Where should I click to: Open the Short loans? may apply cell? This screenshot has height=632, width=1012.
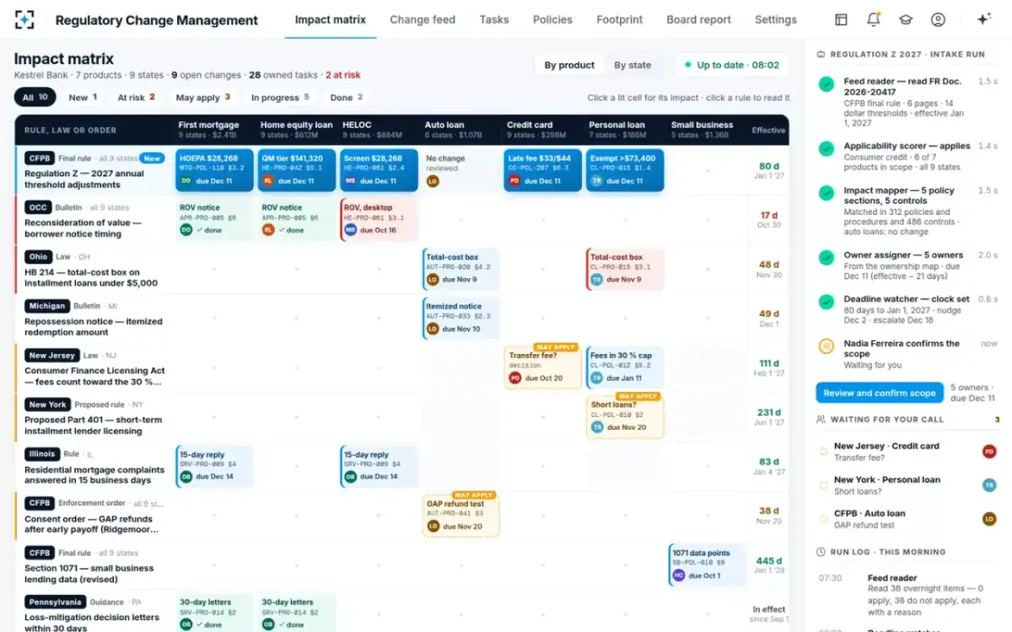click(x=625, y=416)
